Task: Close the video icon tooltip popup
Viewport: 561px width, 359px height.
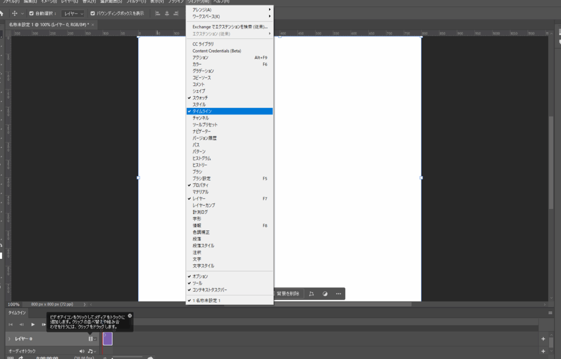Action: 130,316
